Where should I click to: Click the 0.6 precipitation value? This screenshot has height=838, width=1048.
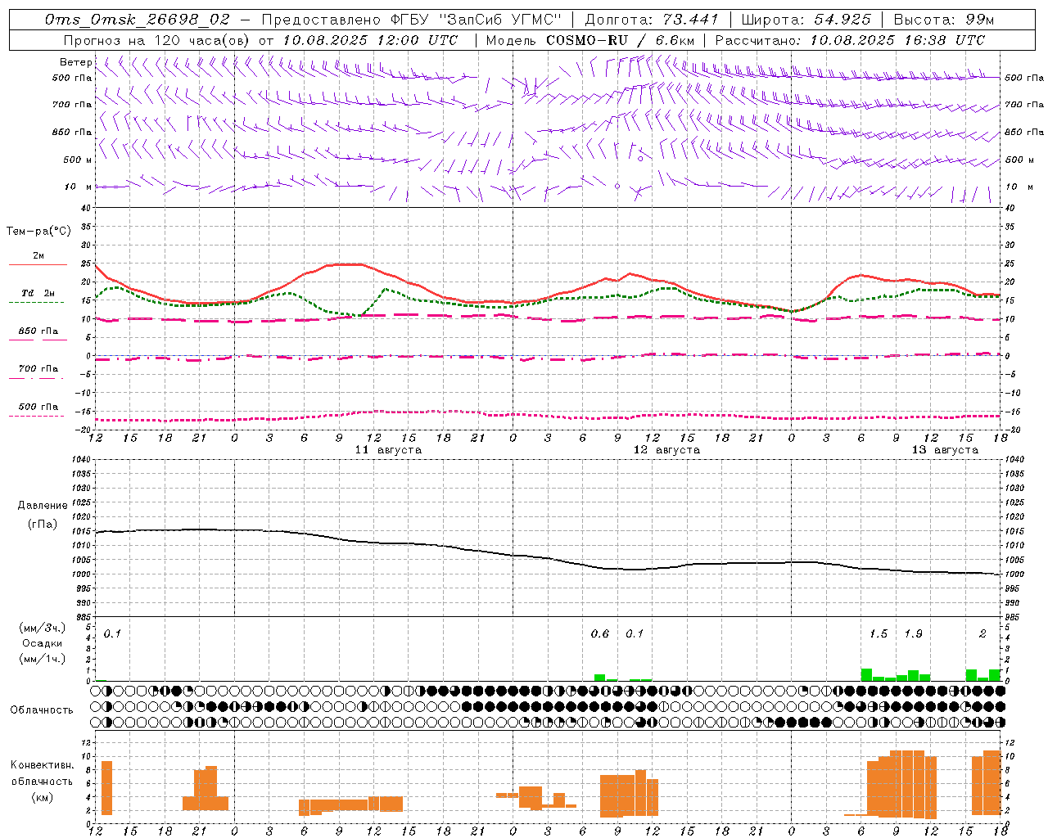[600, 634]
